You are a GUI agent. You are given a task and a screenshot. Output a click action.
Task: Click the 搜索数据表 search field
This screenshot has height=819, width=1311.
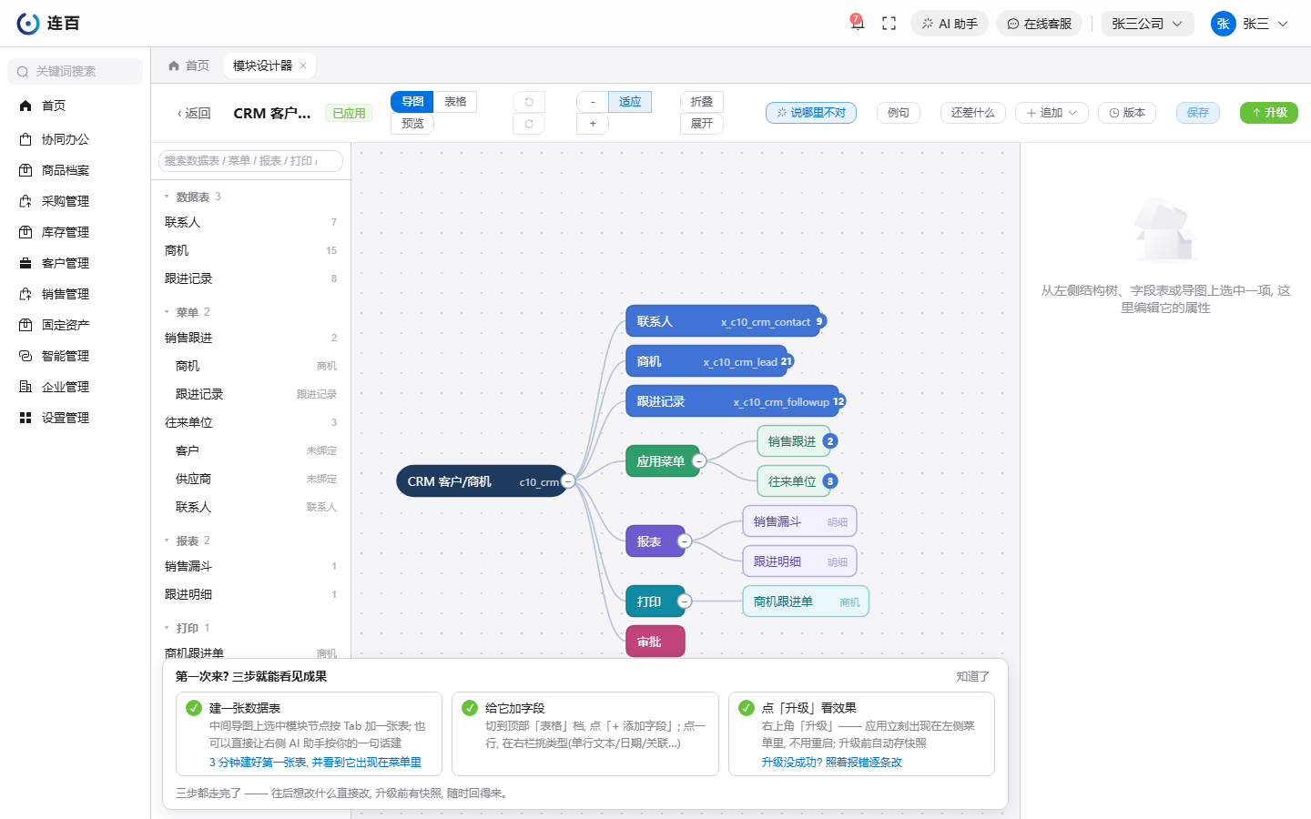(x=250, y=161)
